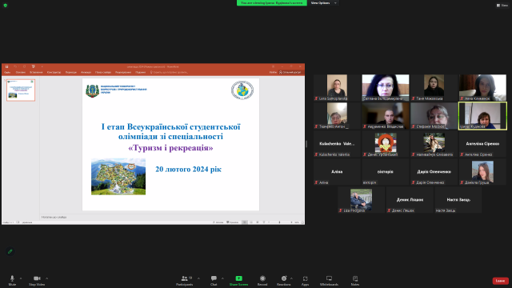Click the Примітки button in status bar

(x=233, y=222)
